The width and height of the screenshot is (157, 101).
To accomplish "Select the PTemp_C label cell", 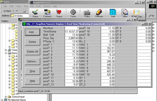I will click(x=54, y=41).
